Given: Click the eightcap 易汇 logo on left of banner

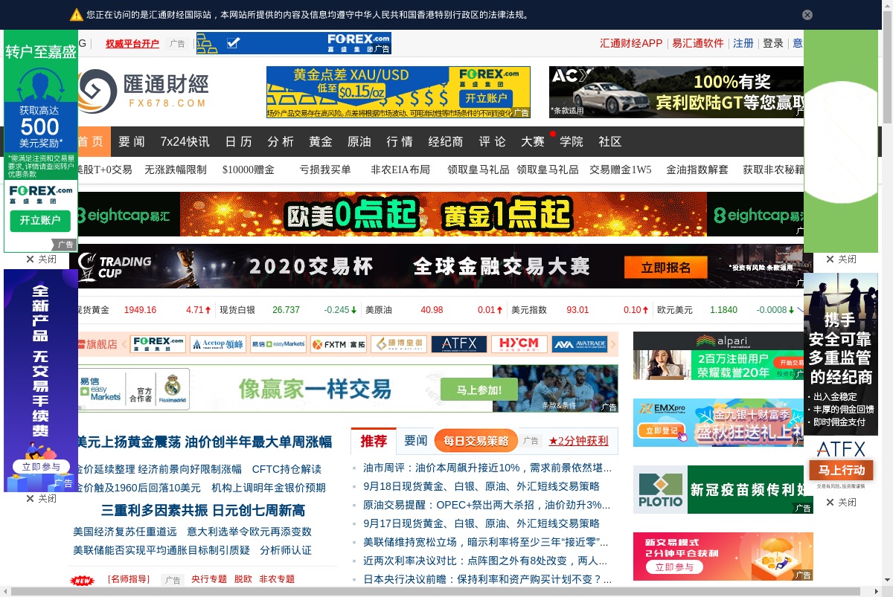Looking at the screenshot, I should click(x=124, y=216).
